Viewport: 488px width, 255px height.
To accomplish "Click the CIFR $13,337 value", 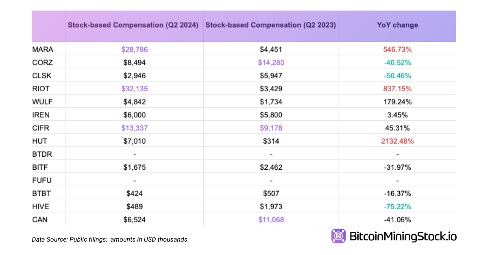I will [134, 128].
